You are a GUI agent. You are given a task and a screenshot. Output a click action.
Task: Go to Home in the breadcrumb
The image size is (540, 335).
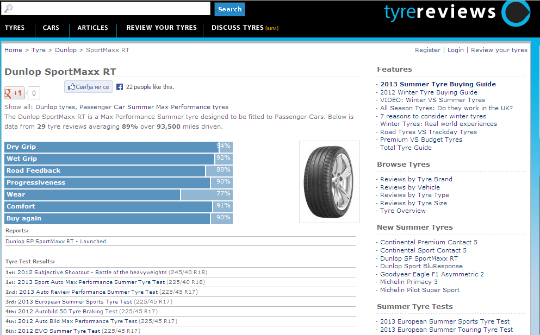(13, 50)
